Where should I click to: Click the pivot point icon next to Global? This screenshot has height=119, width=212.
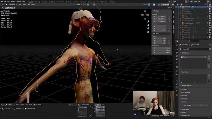pos(85,5)
